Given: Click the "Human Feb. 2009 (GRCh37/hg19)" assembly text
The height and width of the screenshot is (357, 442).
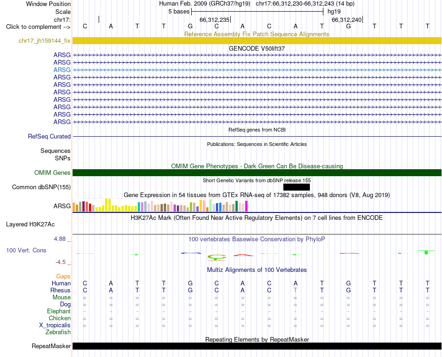Looking at the screenshot, I should pos(205,4).
